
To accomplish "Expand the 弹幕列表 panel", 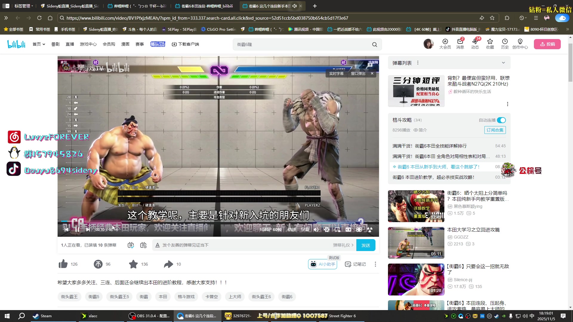I will point(503,63).
